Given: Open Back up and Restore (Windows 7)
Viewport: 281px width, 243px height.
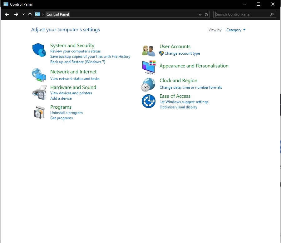Looking at the screenshot, I should (x=78, y=62).
